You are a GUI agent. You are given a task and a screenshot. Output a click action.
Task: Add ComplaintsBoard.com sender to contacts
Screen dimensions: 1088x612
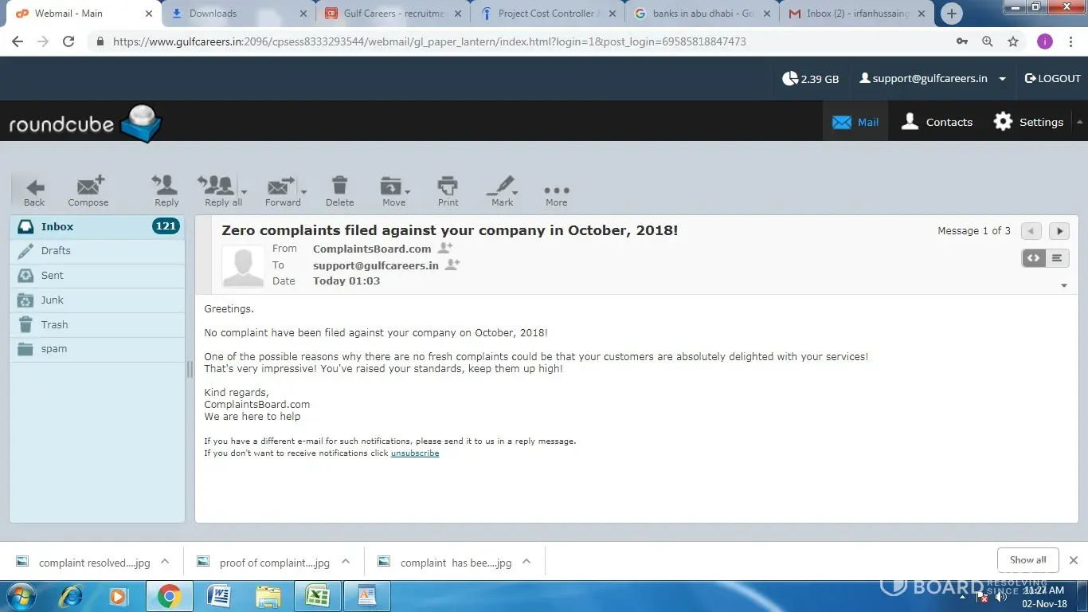[445, 249]
